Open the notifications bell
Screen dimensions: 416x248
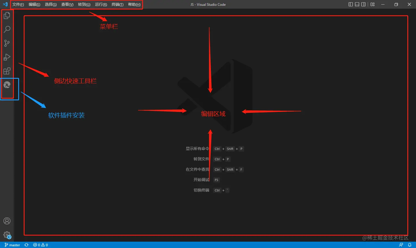point(410,245)
